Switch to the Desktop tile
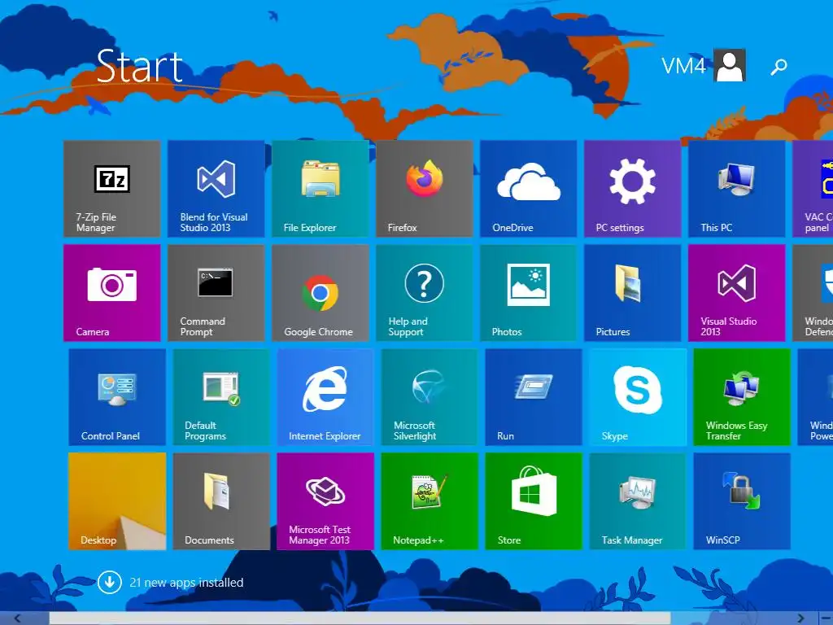 (117, 500)
